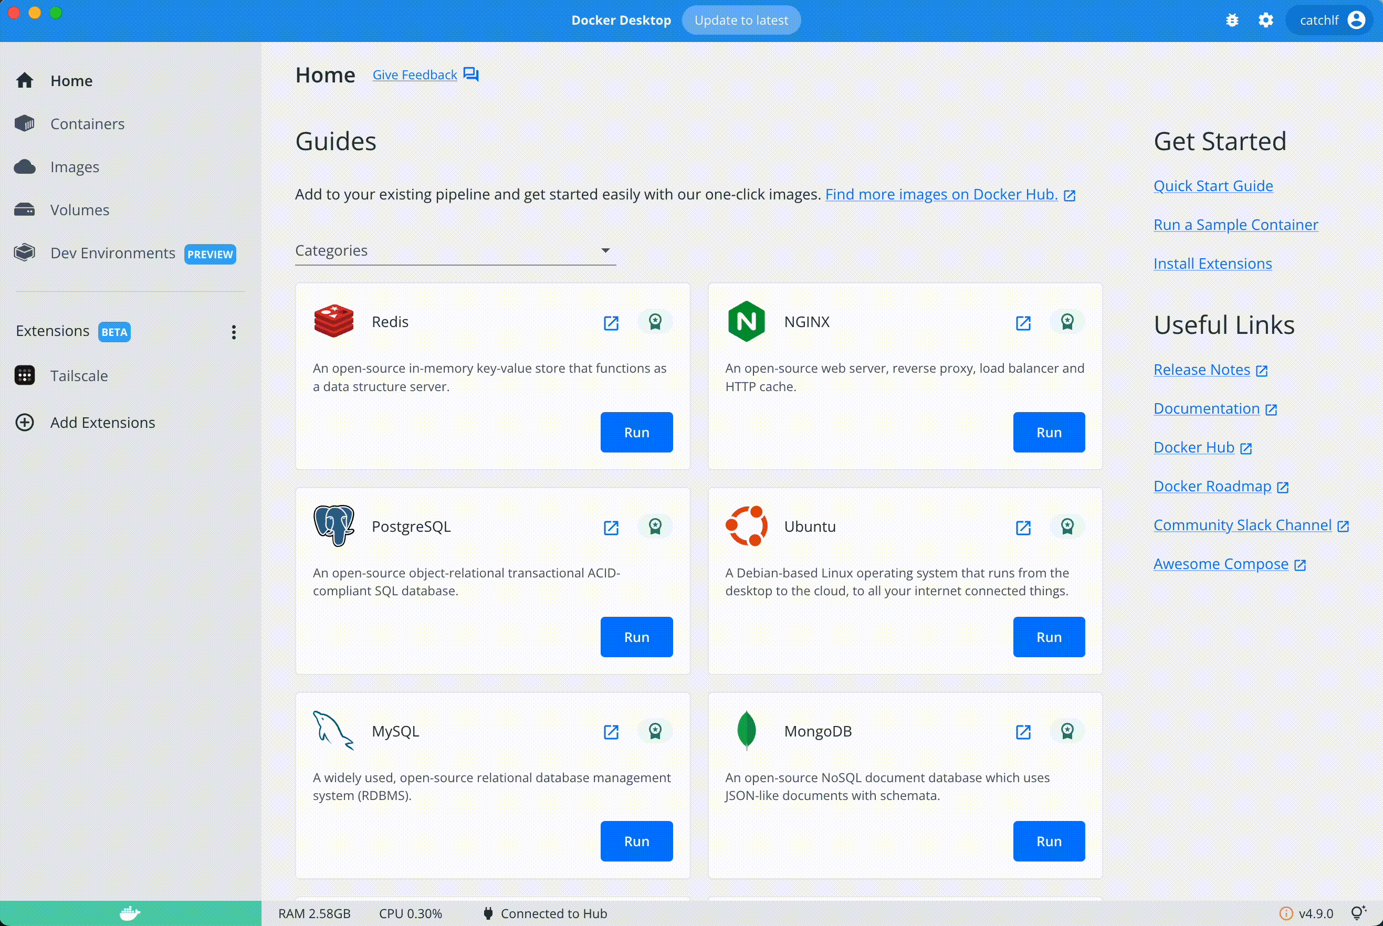The height and width of the screenshot is (926, 1383).
Task: Open Extensions three-dot options menu
Action: pyautogui.click(x=234, y=332)
